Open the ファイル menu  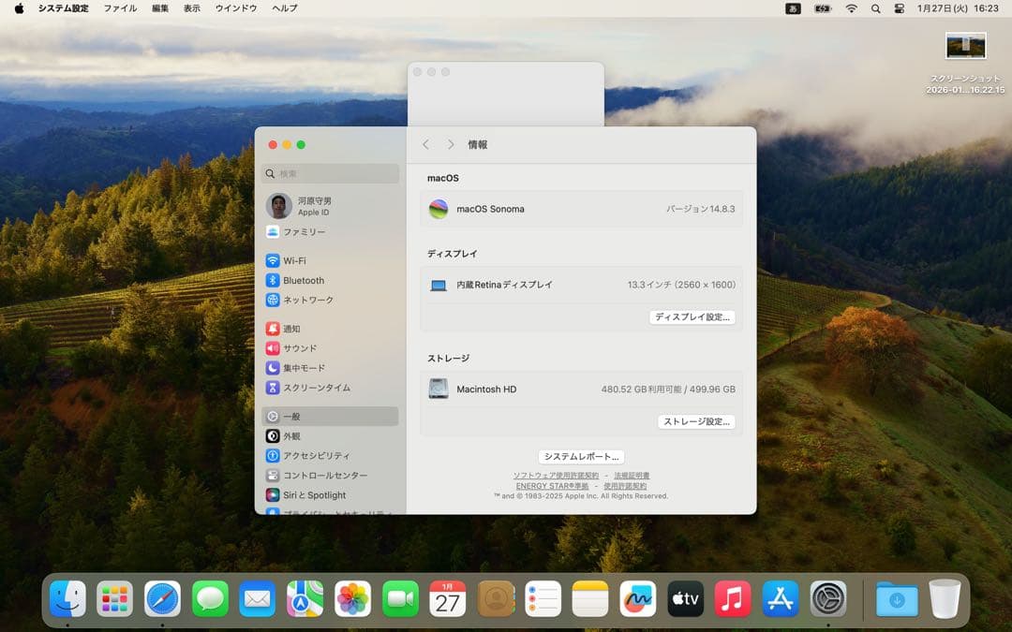[121, 8]
